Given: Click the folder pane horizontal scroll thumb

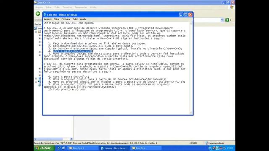Looking at the screenshot, I should click(50, 139).
